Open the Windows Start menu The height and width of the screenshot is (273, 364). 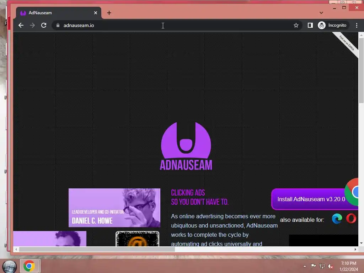(x=9, y=267)
